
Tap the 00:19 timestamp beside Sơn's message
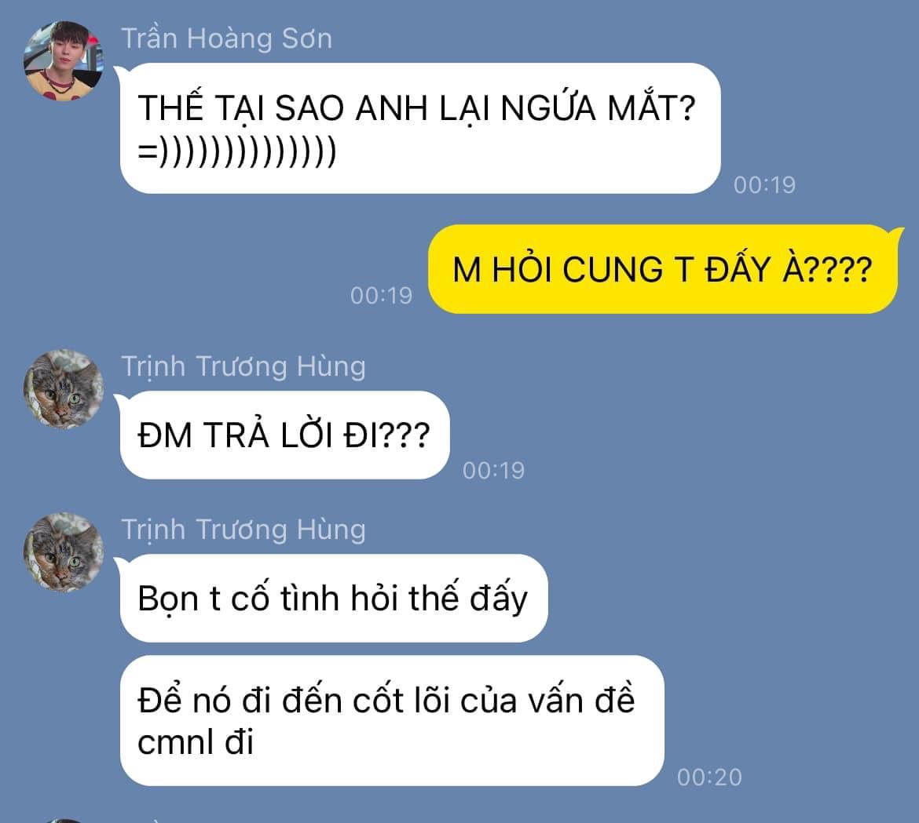tap(764, 185)
